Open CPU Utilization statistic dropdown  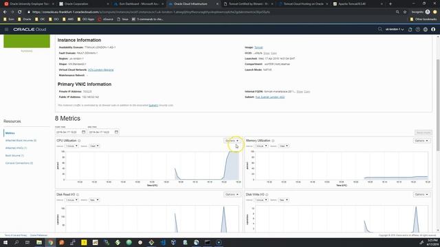(94, 146)
